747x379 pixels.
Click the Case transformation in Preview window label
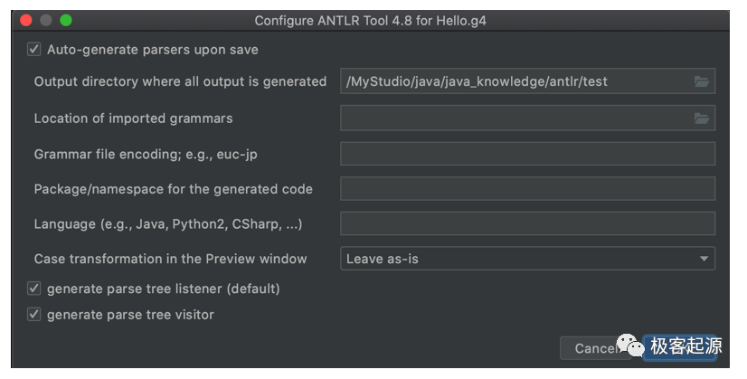point(170,259)
